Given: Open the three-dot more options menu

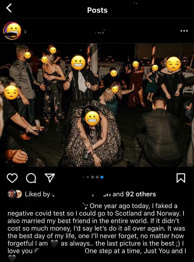Looking at the screenshot, I should [184, 31].
